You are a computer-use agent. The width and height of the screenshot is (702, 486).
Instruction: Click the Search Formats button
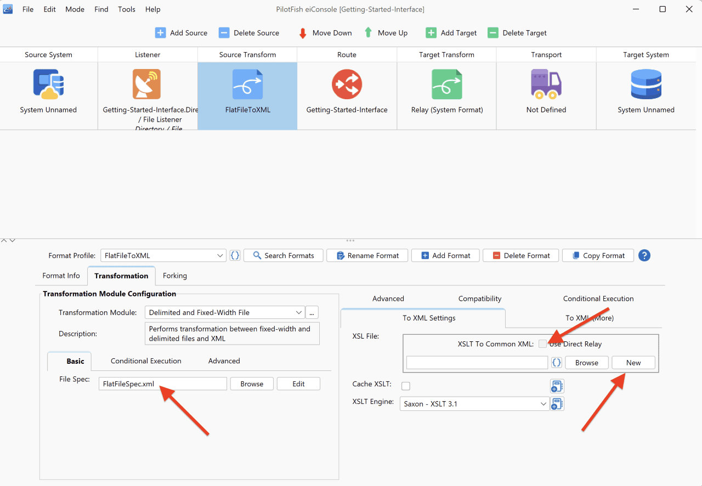tap(283, 255)
